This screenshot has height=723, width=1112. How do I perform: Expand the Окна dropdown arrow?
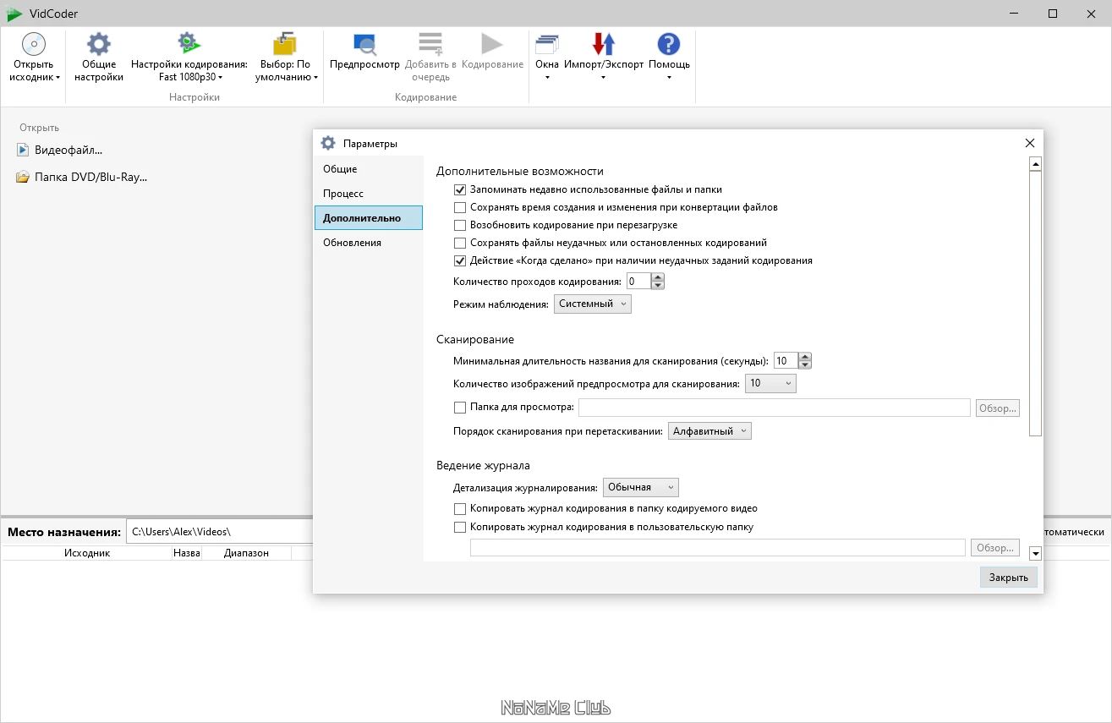point(547,78)
